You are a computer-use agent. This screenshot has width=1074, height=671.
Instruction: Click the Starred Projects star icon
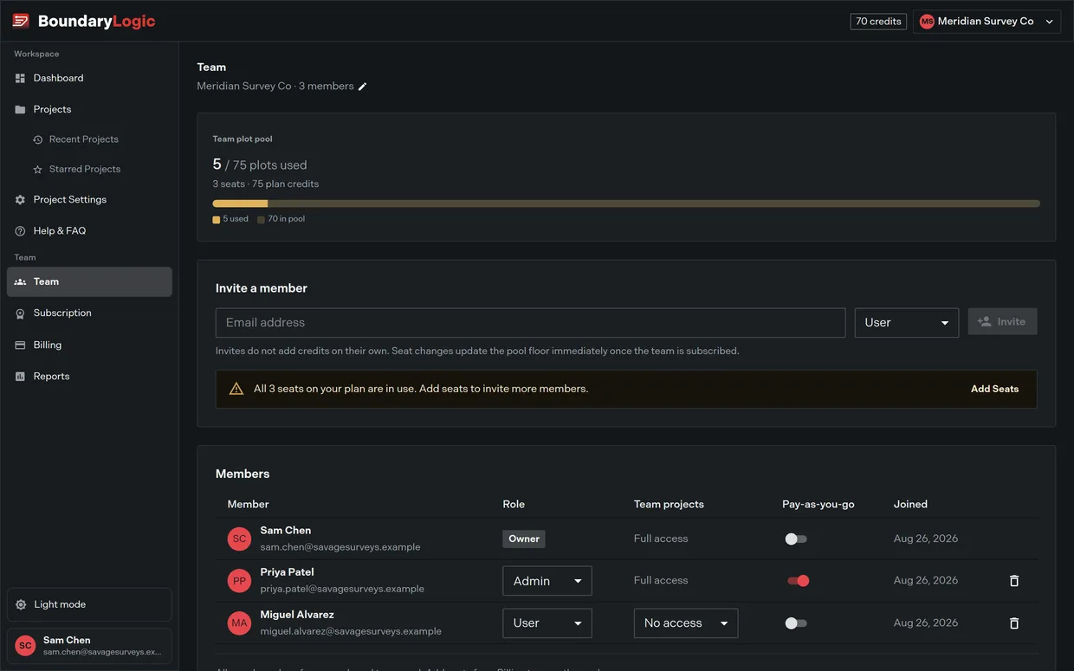click(37, 170)
